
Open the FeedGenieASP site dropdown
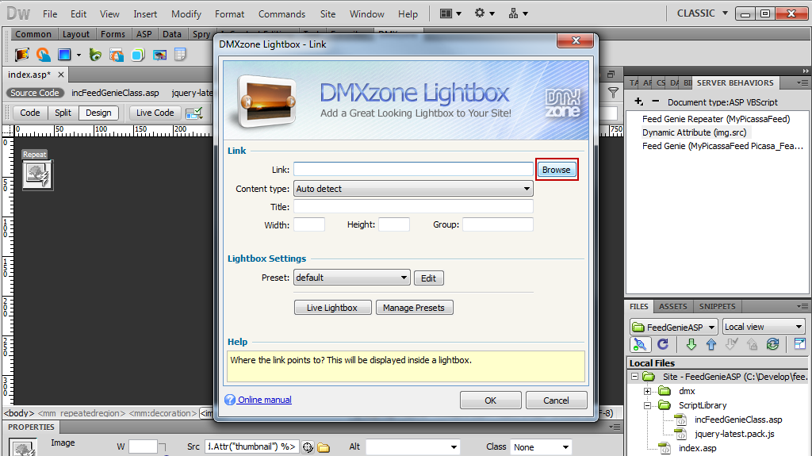click(x=674, y=327)
